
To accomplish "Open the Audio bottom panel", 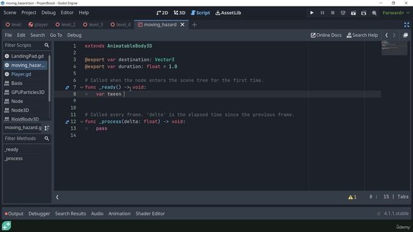I will pos(97,213).
